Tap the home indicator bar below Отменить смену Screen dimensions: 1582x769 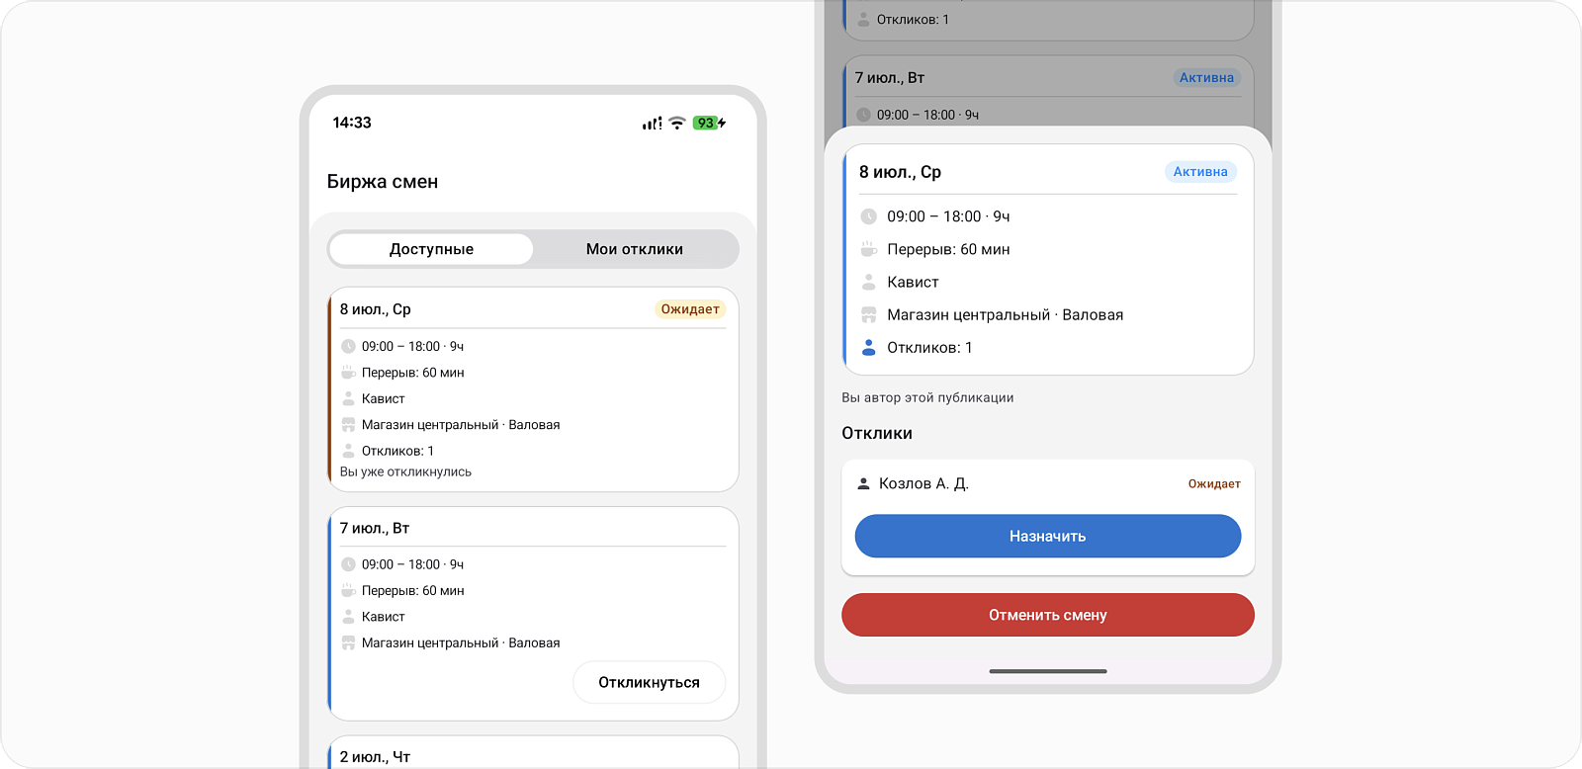click(1048, 671)
